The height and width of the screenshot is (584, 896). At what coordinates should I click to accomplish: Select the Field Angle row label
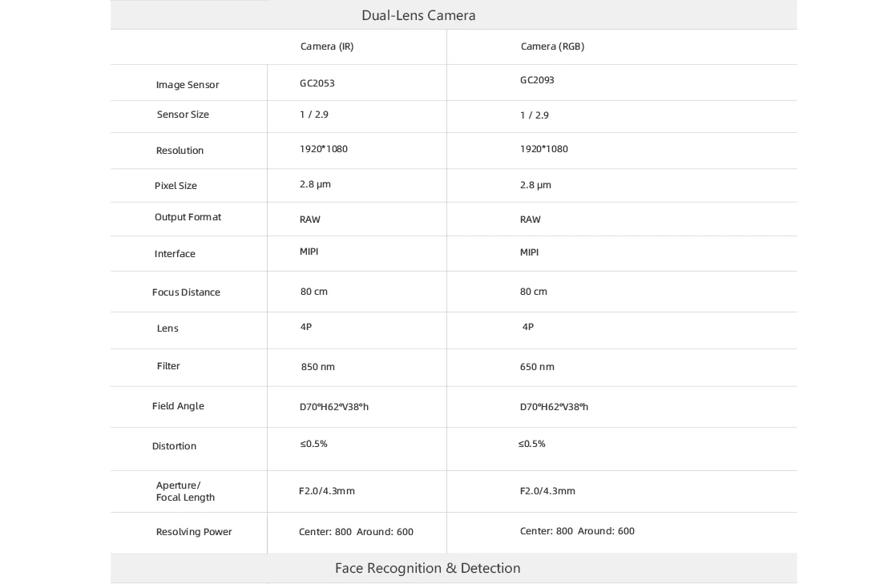pyautogui.click(x=178, y=406)
